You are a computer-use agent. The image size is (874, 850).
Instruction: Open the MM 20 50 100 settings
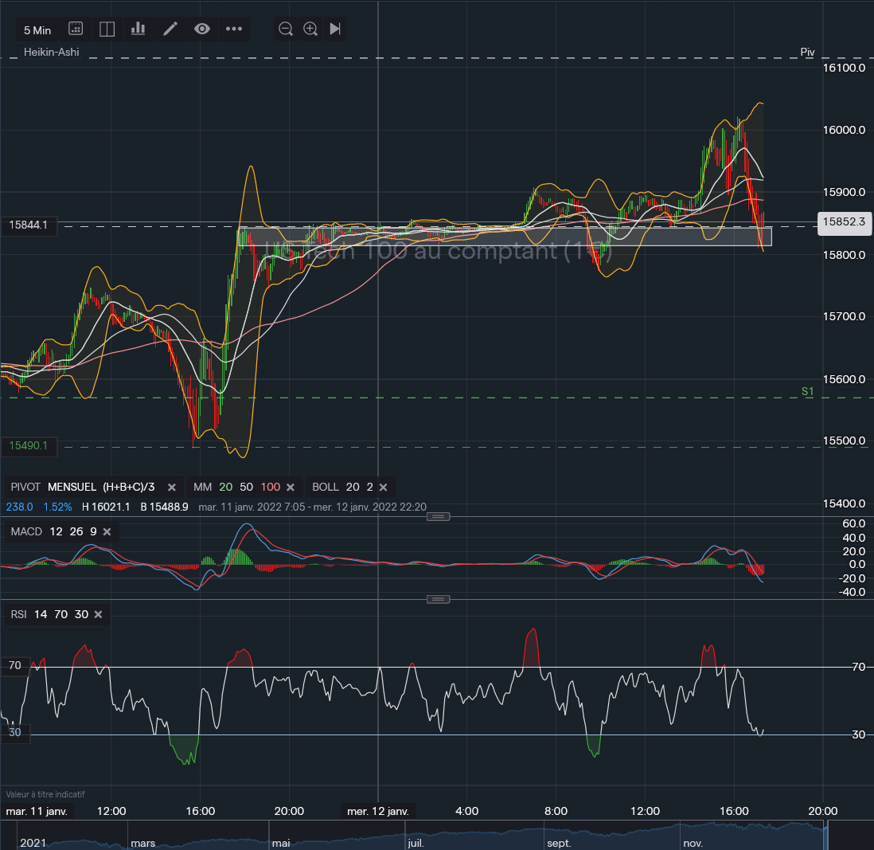[x=236, y=487]
